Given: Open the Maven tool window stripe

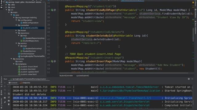Looking at the screenshot, I should coord(195,3).
